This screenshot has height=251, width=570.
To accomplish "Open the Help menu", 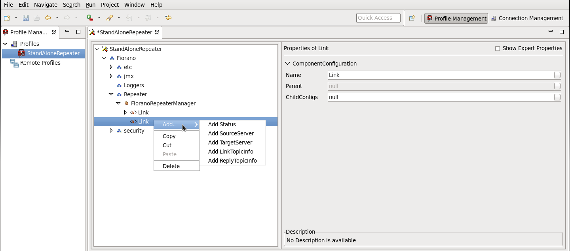I will point(156,5).
